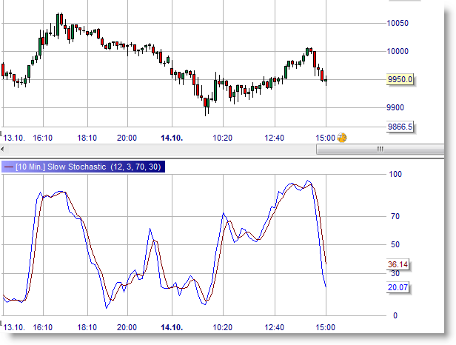Image resolution: width=456 pixels, height=345 pixels.
Task: Click the 20.07 stochastic value label
Action: click(398, 287)
